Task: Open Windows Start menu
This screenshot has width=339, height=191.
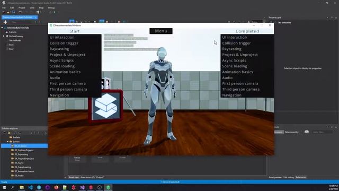Action: [4, 187]
